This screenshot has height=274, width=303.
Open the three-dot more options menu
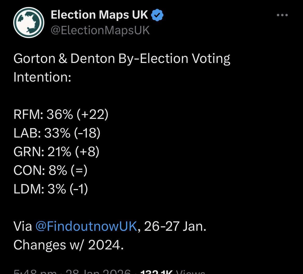point(282,15)
